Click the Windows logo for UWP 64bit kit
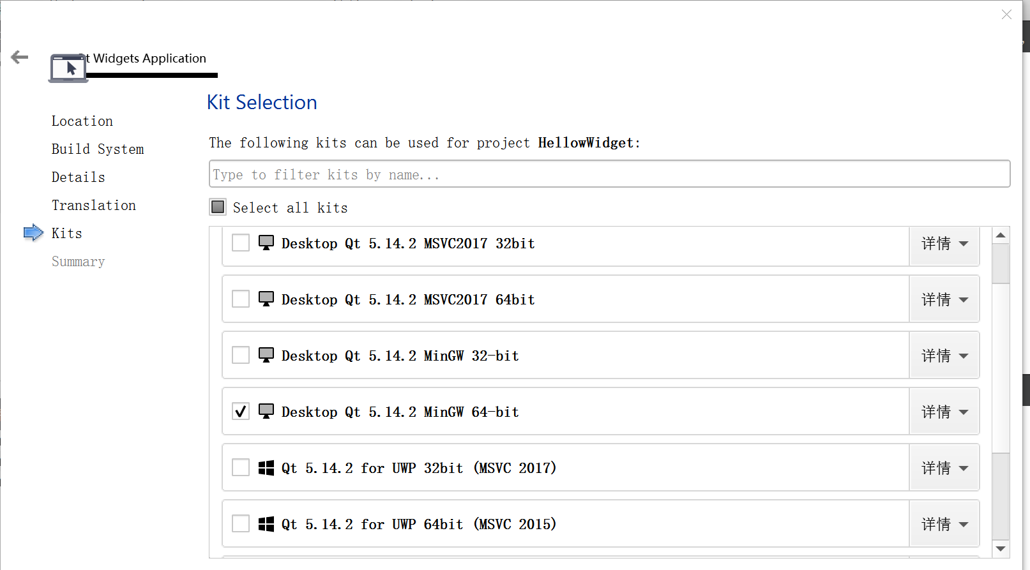This screenshot has height=570, width=1030. [x=266, y=524]
